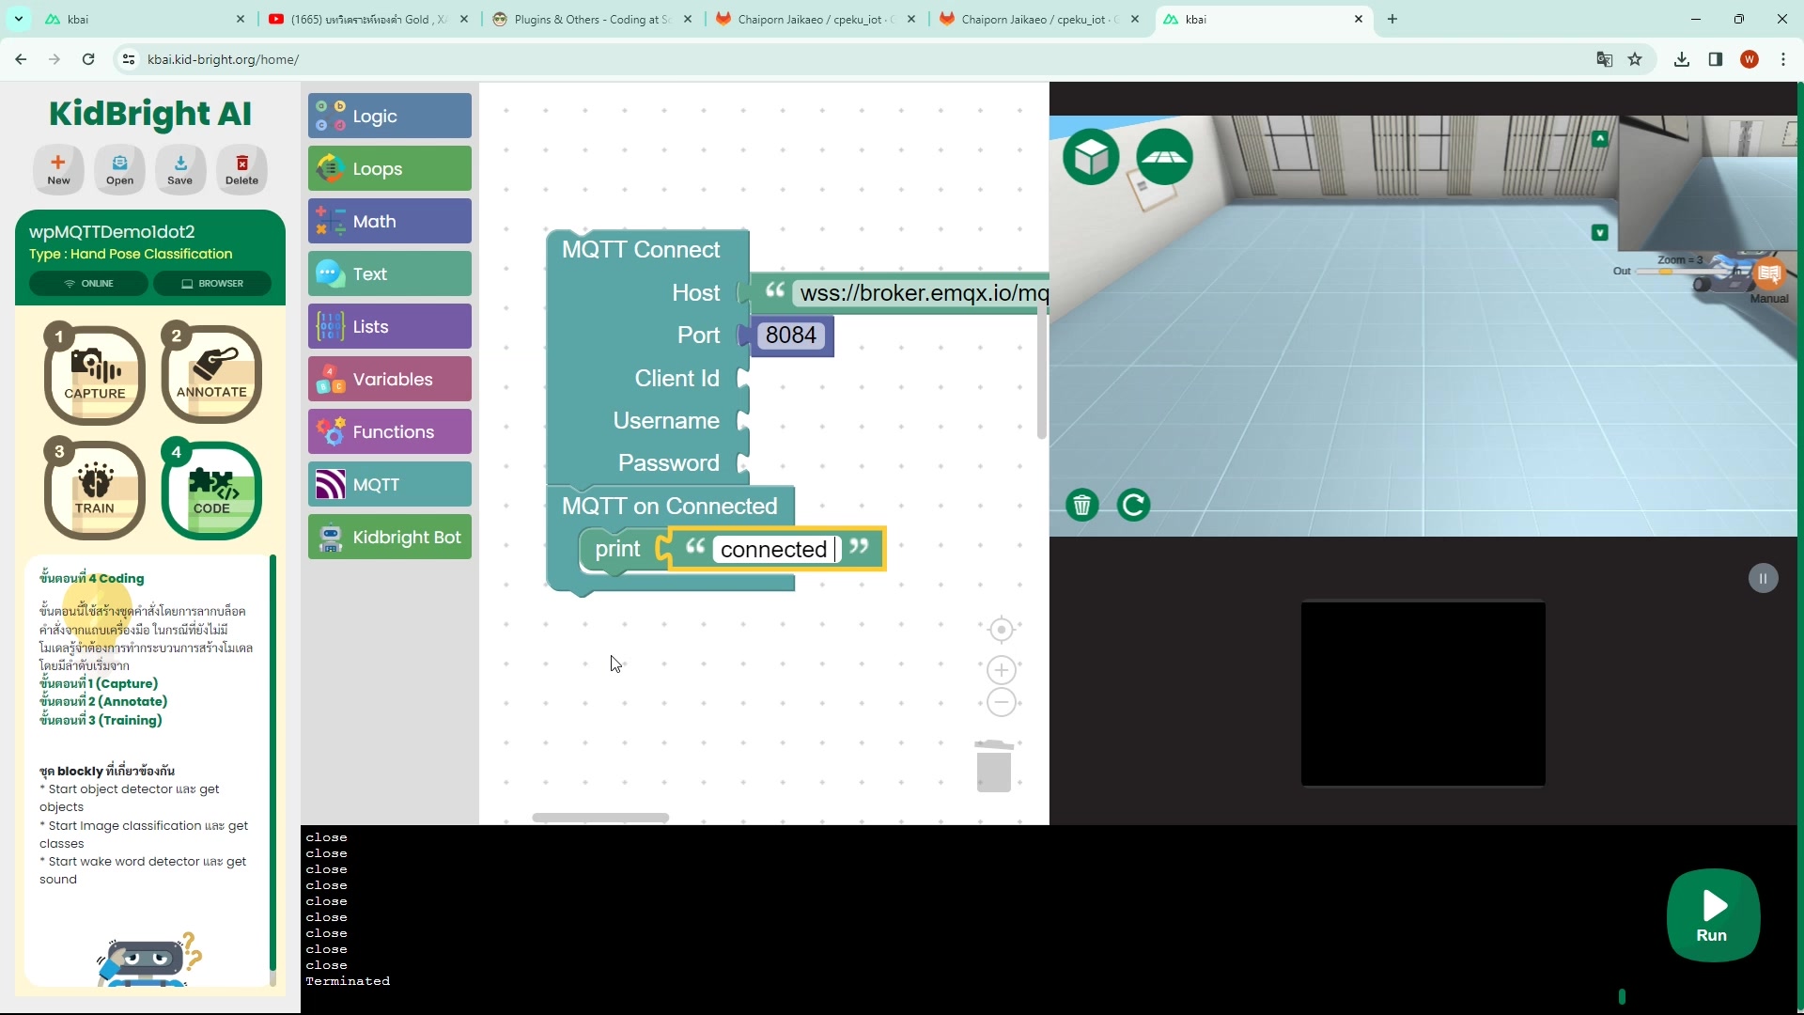This screenshot has height=1015, width=1804.
Task: Edit the Host wss://broker.emqx.io text field
Action: click(923, 293)
